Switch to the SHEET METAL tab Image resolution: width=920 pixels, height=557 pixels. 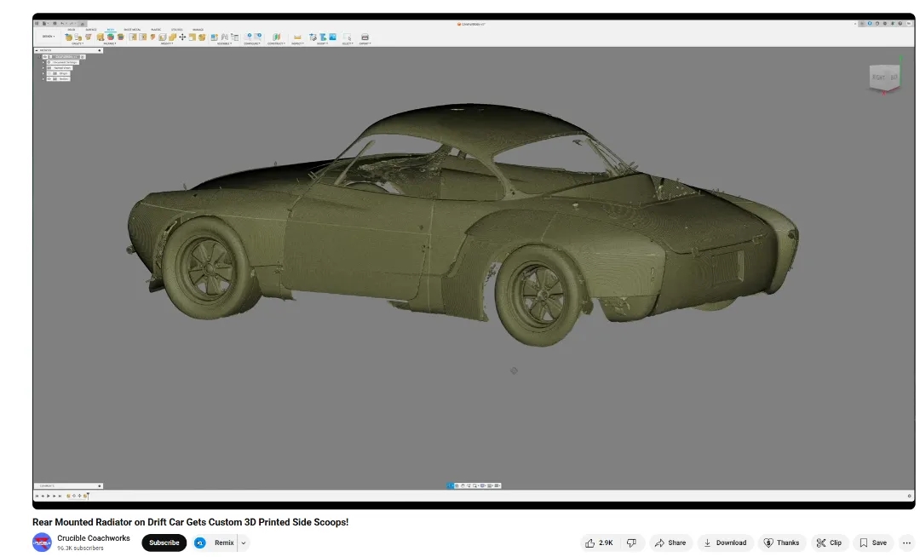(x=132, y=29)
